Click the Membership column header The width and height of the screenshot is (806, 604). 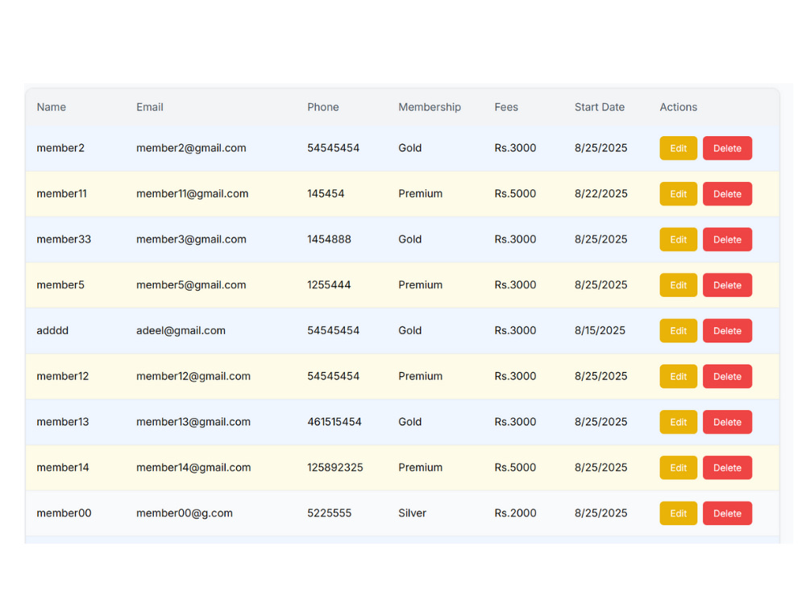(x=430, y=107)
